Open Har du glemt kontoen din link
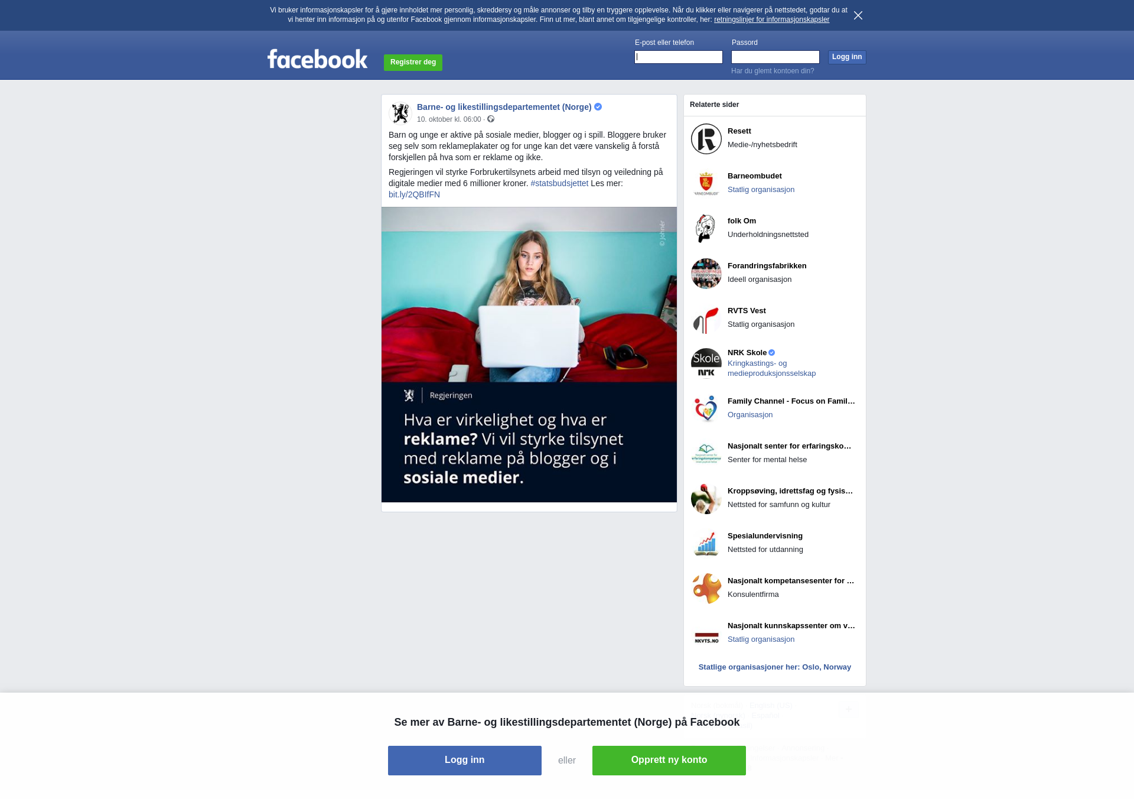 coord(772,71)
